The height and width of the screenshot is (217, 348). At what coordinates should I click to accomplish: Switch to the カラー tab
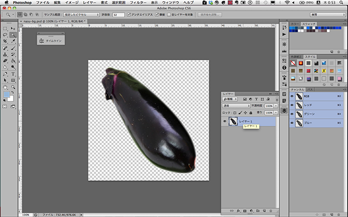tap(294, 24)
